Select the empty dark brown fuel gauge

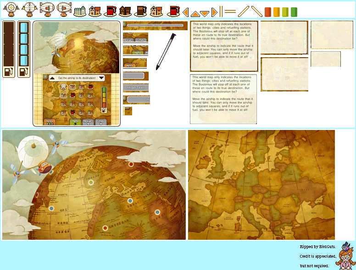point(9,49)
